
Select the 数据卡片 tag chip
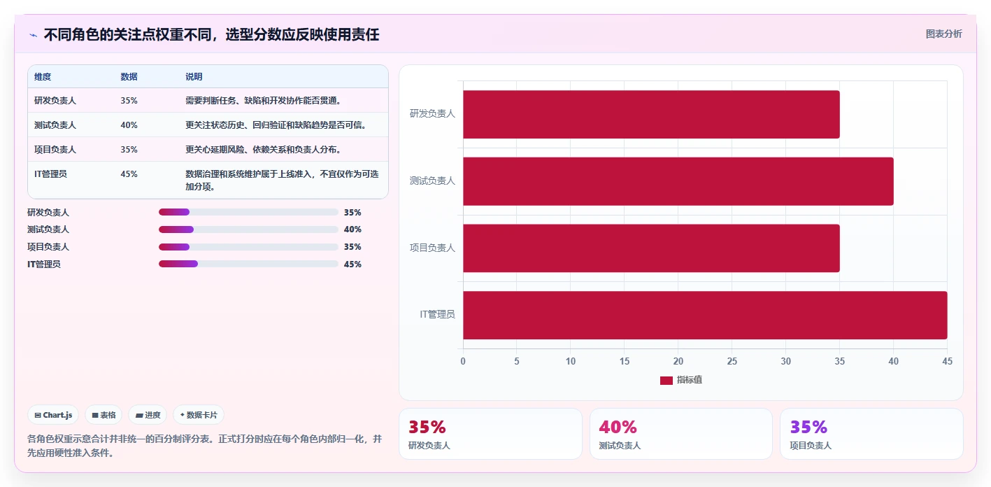coord(199,415)
